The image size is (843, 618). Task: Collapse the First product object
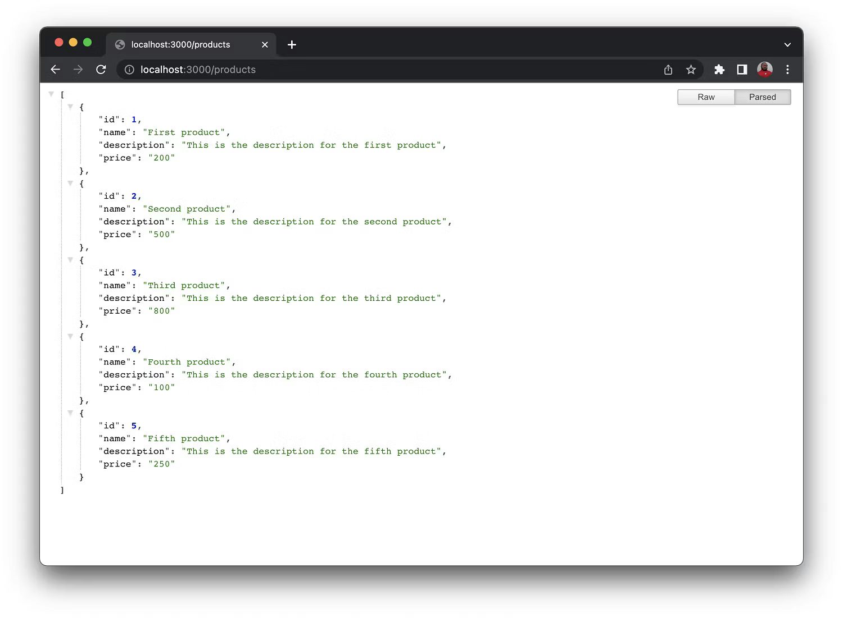click(x=70, y=106)
